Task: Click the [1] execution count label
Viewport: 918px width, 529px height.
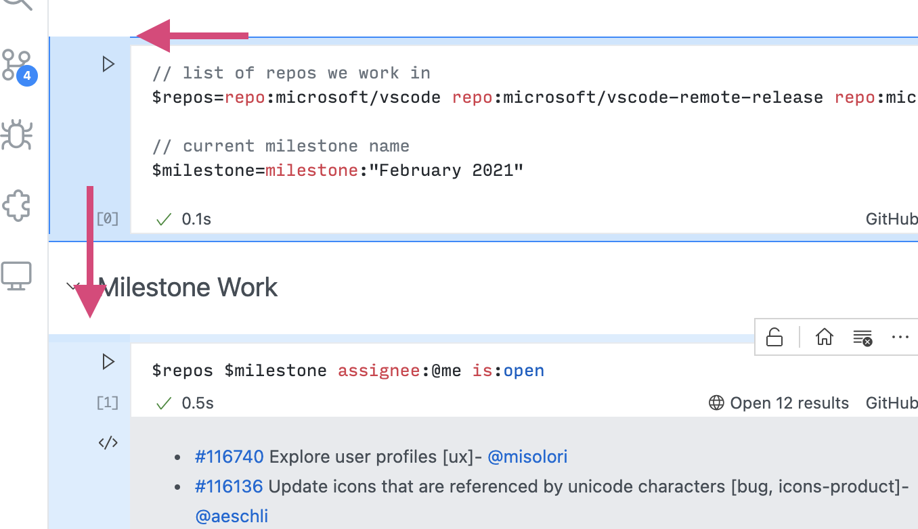Action: click(x=107, y=402)
